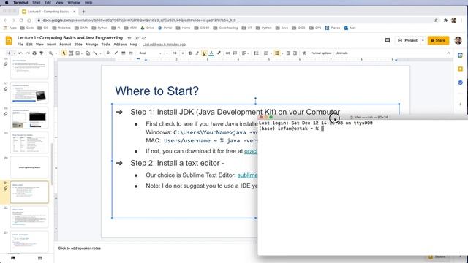Open the new slide layout dropdown arrow
Image resolution: width=468 pixels, height=263 pixels.
(x=14, y=53)
